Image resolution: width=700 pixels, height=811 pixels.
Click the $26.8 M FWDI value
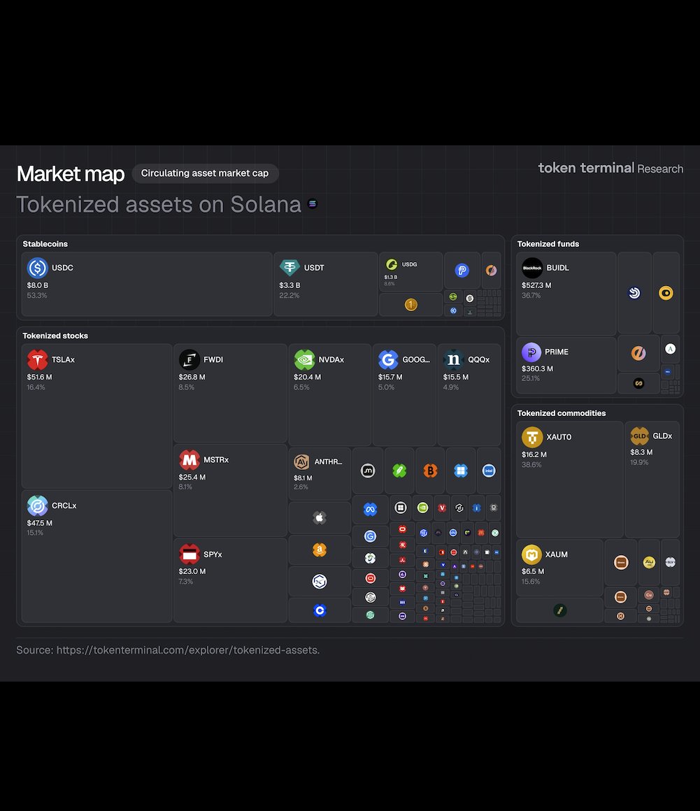point(192,377)
